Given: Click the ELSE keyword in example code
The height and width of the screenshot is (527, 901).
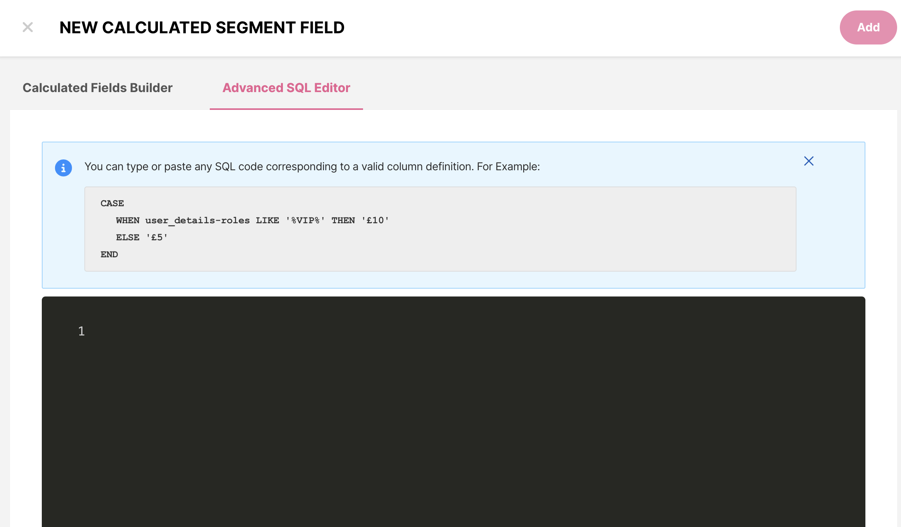Looking at the screenshot, I should (128, 238).
